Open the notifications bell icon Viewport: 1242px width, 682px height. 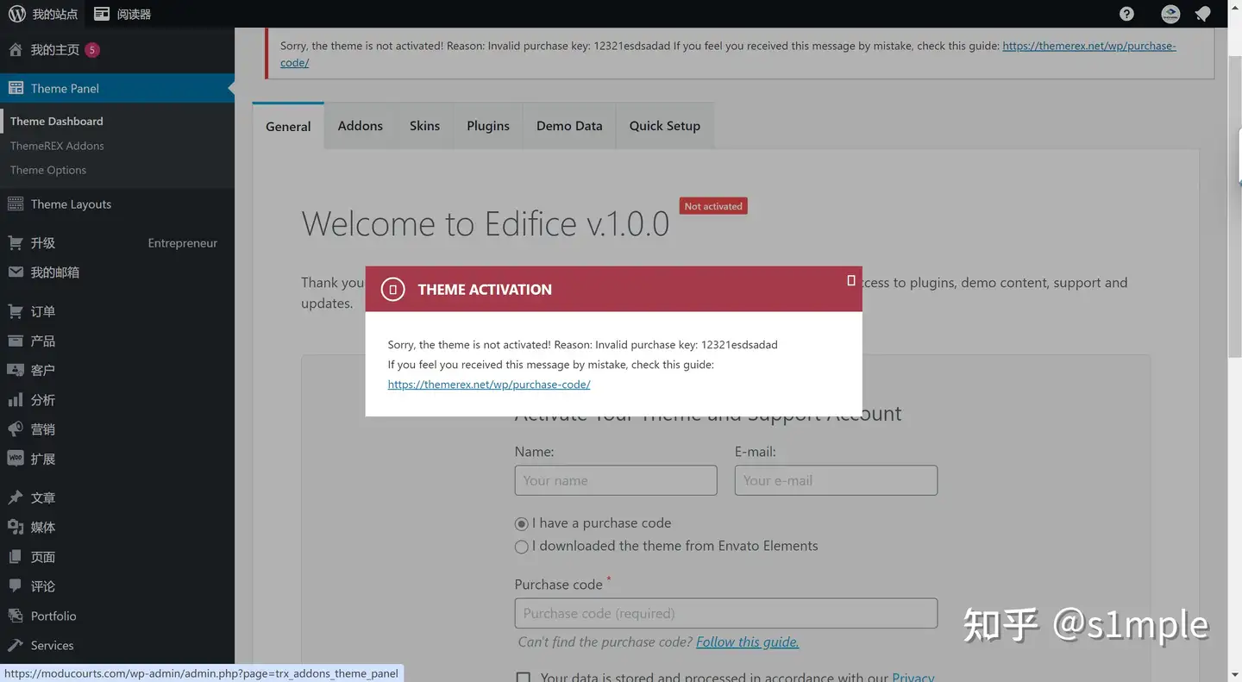(1202, 14)
